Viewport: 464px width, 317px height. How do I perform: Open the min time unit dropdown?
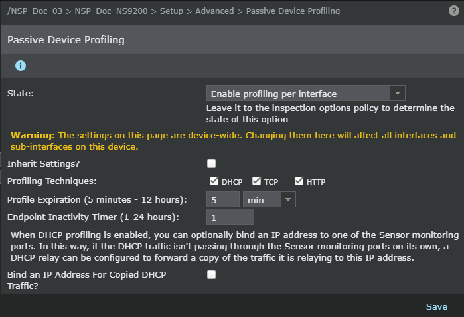[270, 199]
